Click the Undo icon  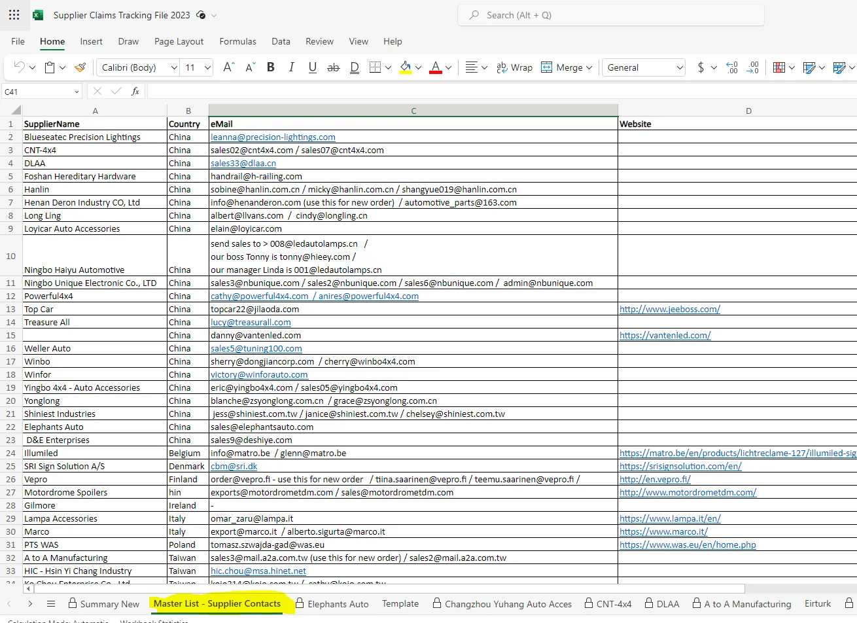point(20,67)
